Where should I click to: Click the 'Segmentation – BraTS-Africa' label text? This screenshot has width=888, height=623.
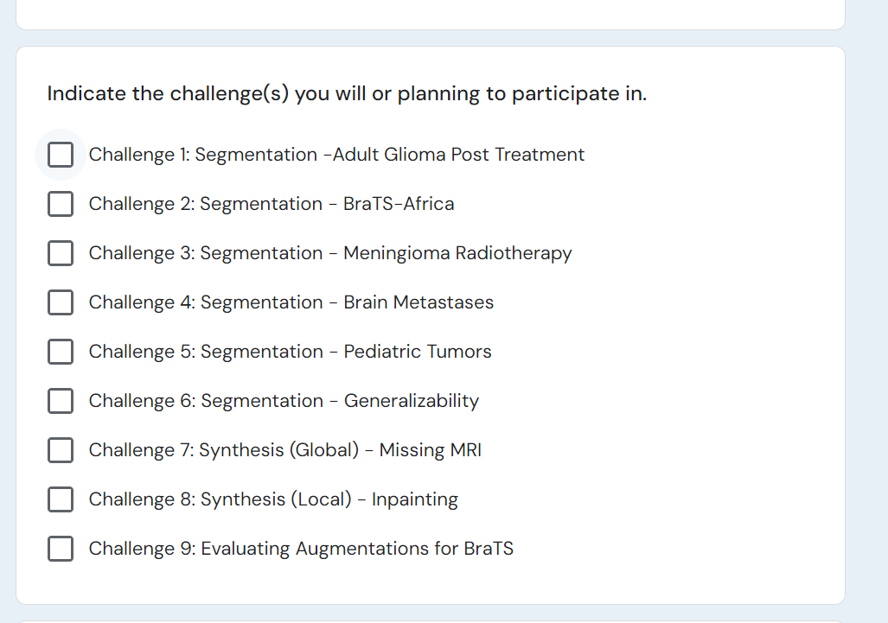[327, 204]
